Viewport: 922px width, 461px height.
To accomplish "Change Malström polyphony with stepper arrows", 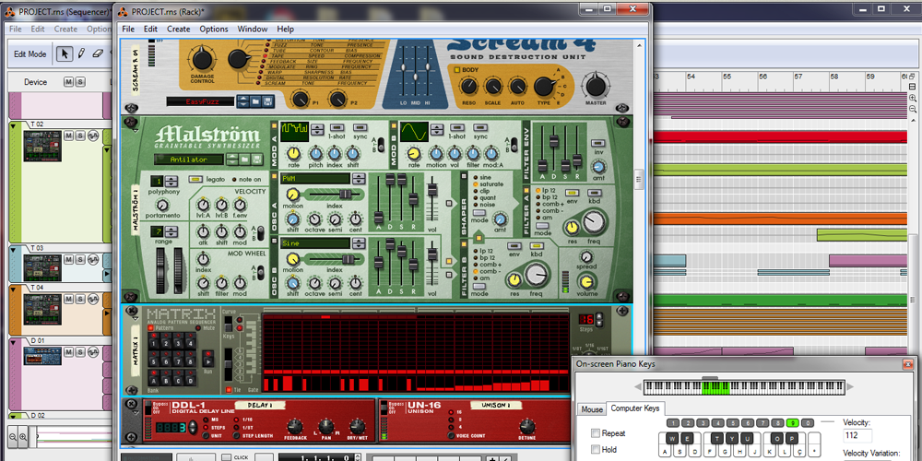I will click(x=171, y=181).
